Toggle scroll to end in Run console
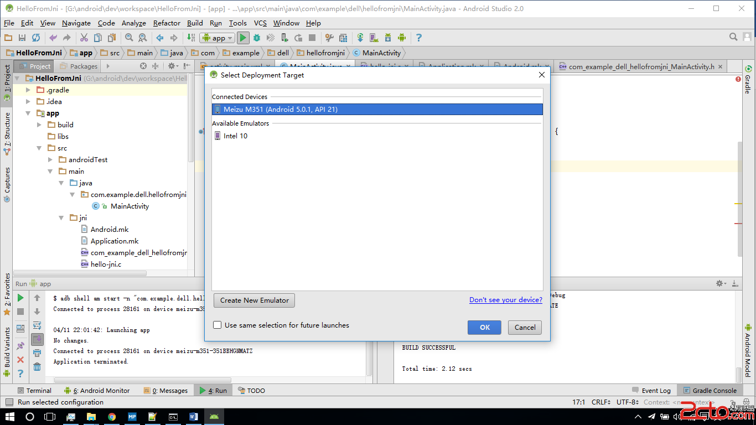 37,339
